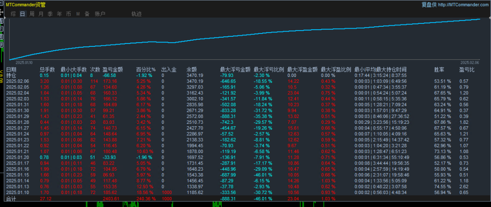
Task: Click the 盈亏金额 column header
Action: 113,70
